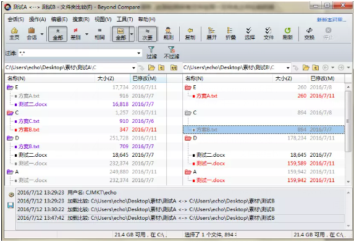
Task: Open the 帮助(H) menu
Action: tap(147, 19)
